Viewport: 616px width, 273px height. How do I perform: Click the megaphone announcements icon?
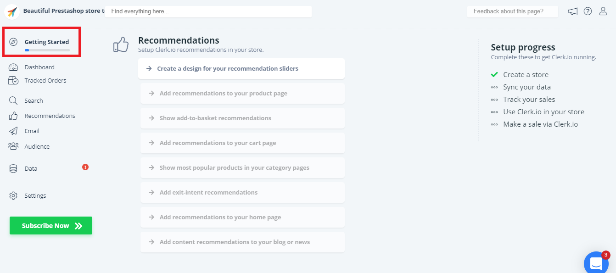[572, 11]
